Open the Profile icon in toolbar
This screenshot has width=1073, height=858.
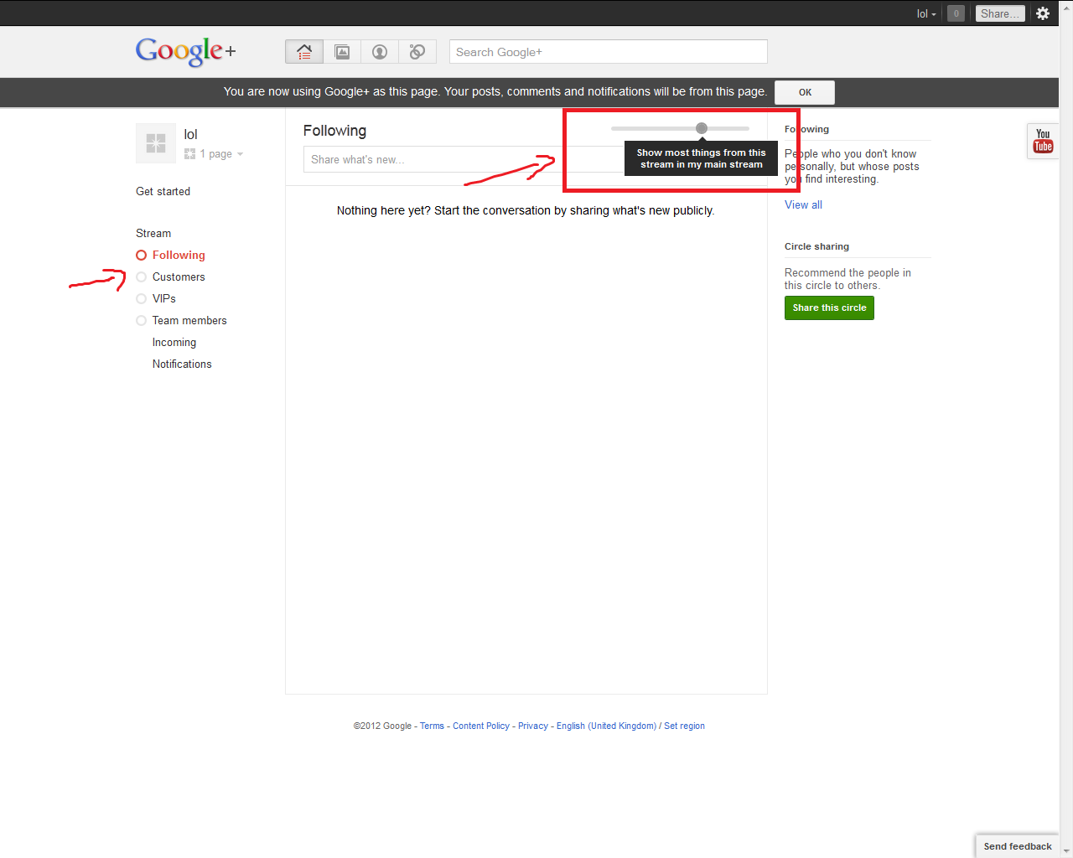(x=380, y=52)
